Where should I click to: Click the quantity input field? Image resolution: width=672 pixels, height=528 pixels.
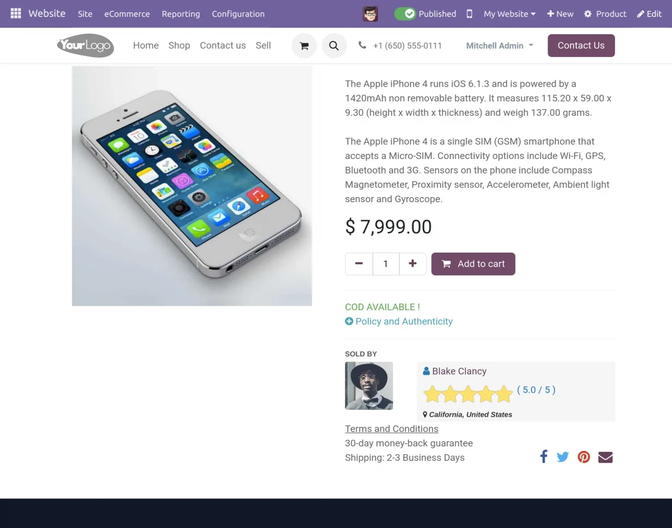click(386, 264)
